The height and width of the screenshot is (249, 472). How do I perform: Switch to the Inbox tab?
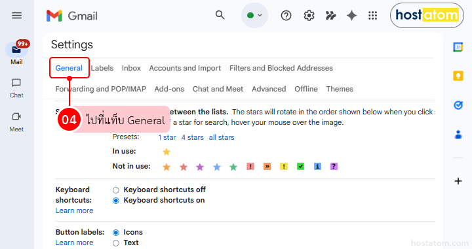tap(131, 68)
